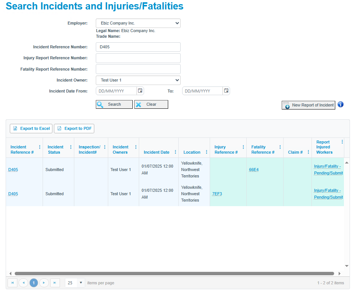Sort by the Location column header
356x293 pixels.
(192, 152)
